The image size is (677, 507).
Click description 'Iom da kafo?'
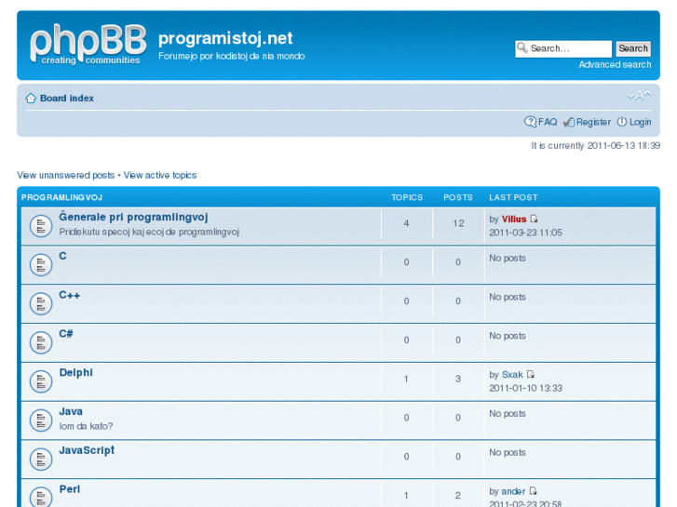click(86, 426)
